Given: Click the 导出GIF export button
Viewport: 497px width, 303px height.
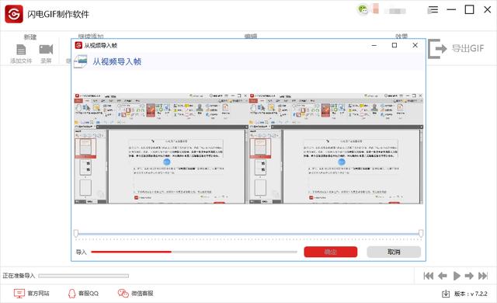Looking at the screenshot, I should 456,48.
